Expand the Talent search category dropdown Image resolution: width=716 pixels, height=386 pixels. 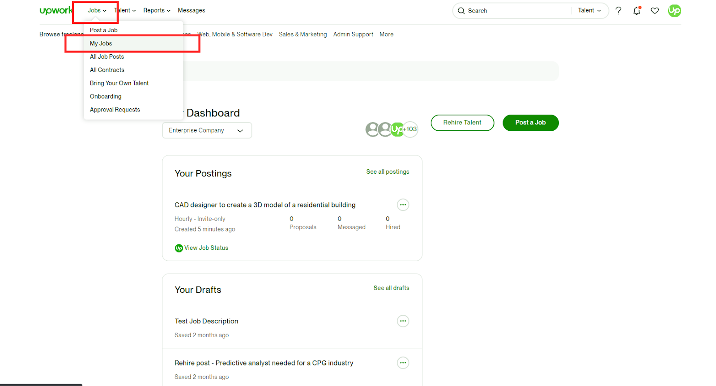(589, 11)
